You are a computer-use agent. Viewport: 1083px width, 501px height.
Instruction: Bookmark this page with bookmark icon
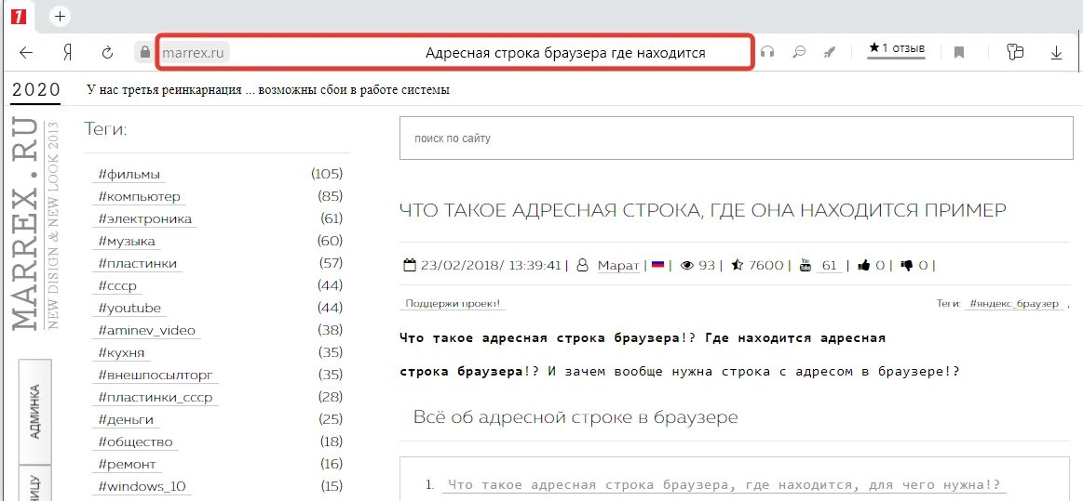[958, 52]
